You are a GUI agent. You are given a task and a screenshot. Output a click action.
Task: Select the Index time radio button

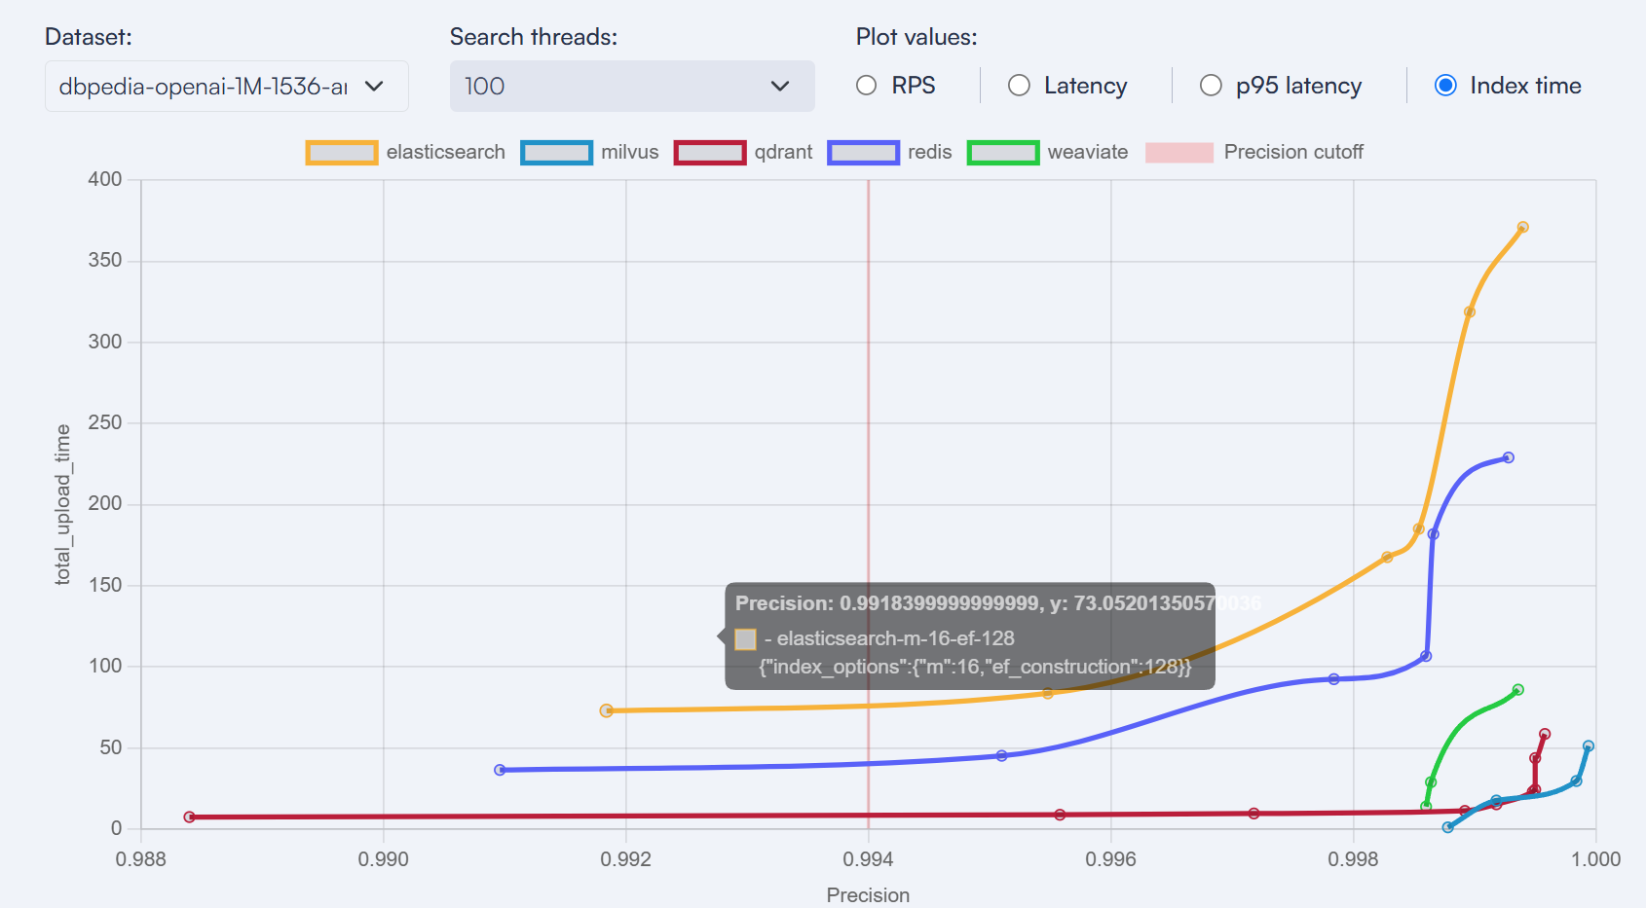(1445, 86)
